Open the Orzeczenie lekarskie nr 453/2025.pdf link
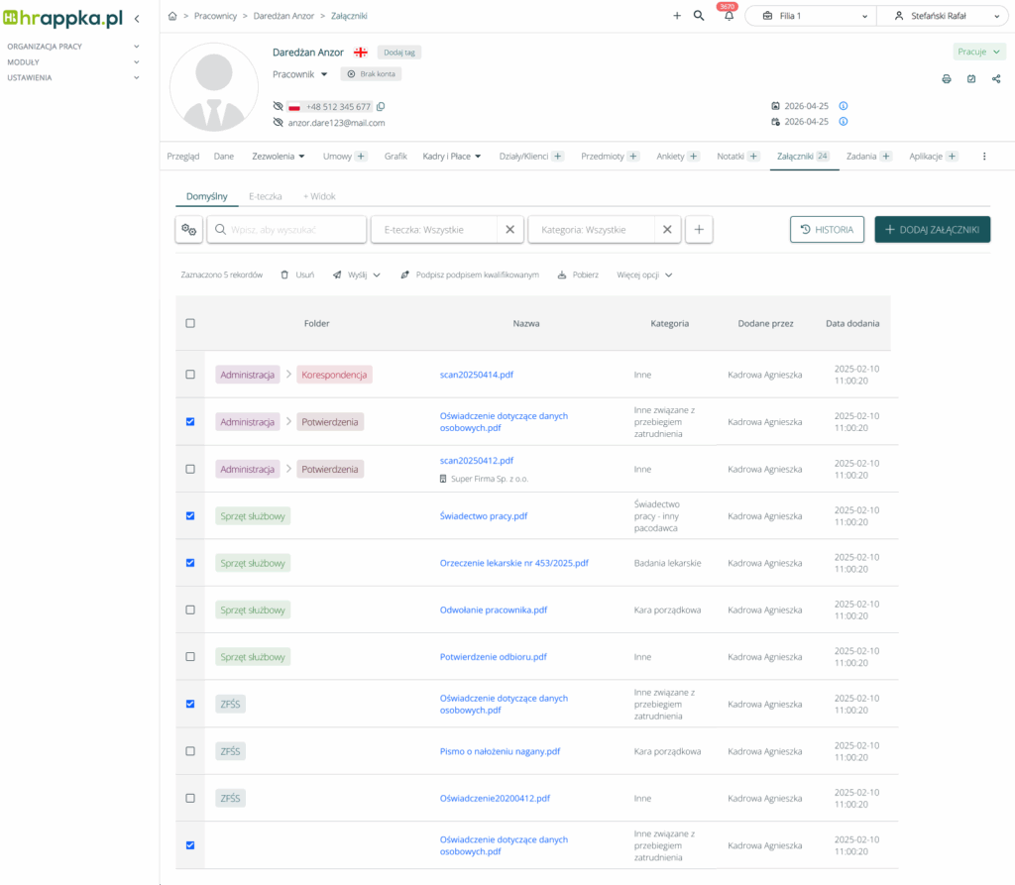Viewport: 1015px width, 885px height. (513, 563)
